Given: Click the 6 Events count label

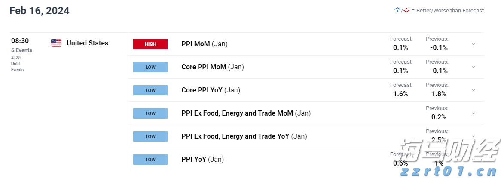Looking at the screenshot, I should (x=21, y=50).
